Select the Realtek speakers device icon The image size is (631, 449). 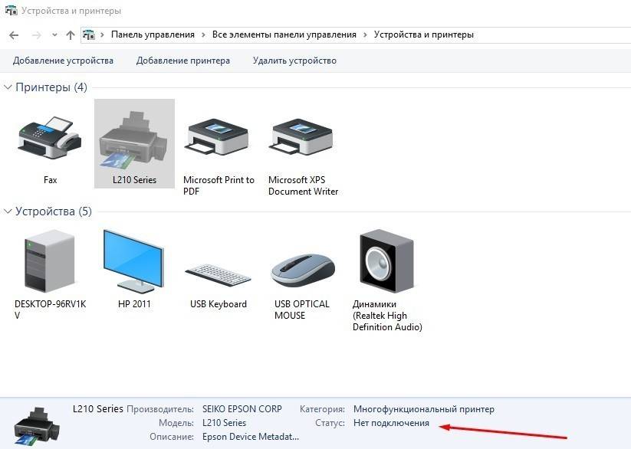386,261
